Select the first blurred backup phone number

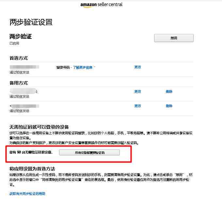(24, 91)
